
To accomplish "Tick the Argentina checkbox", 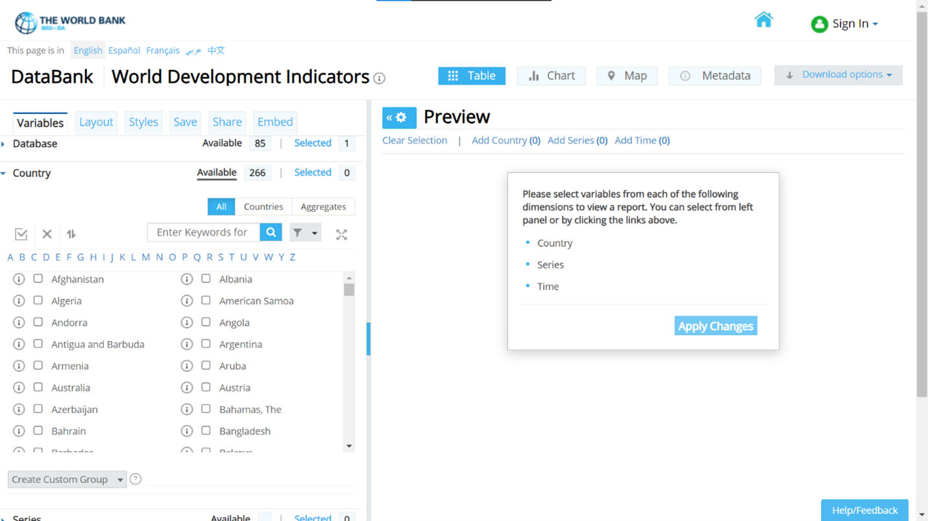I will click(206, 344).
